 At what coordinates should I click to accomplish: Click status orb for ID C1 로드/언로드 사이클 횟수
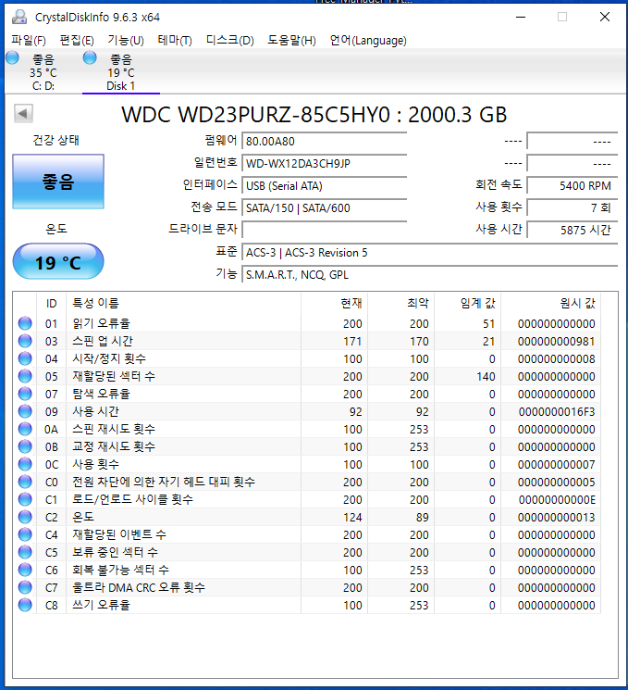[25, 499]
